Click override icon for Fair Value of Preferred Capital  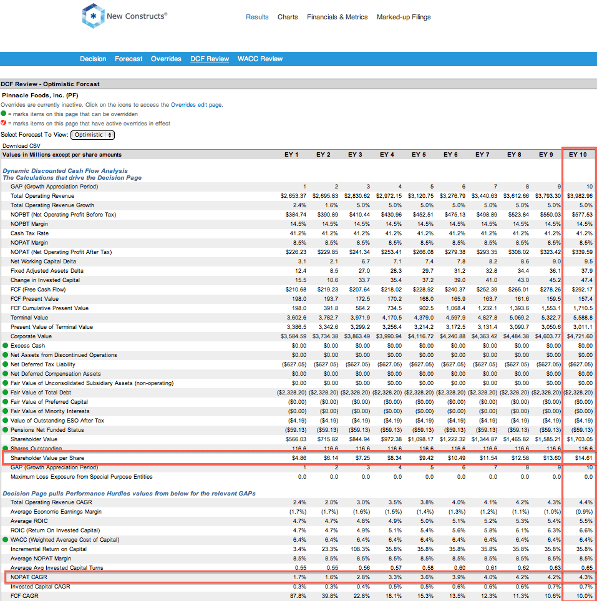(x=6, y=402)
